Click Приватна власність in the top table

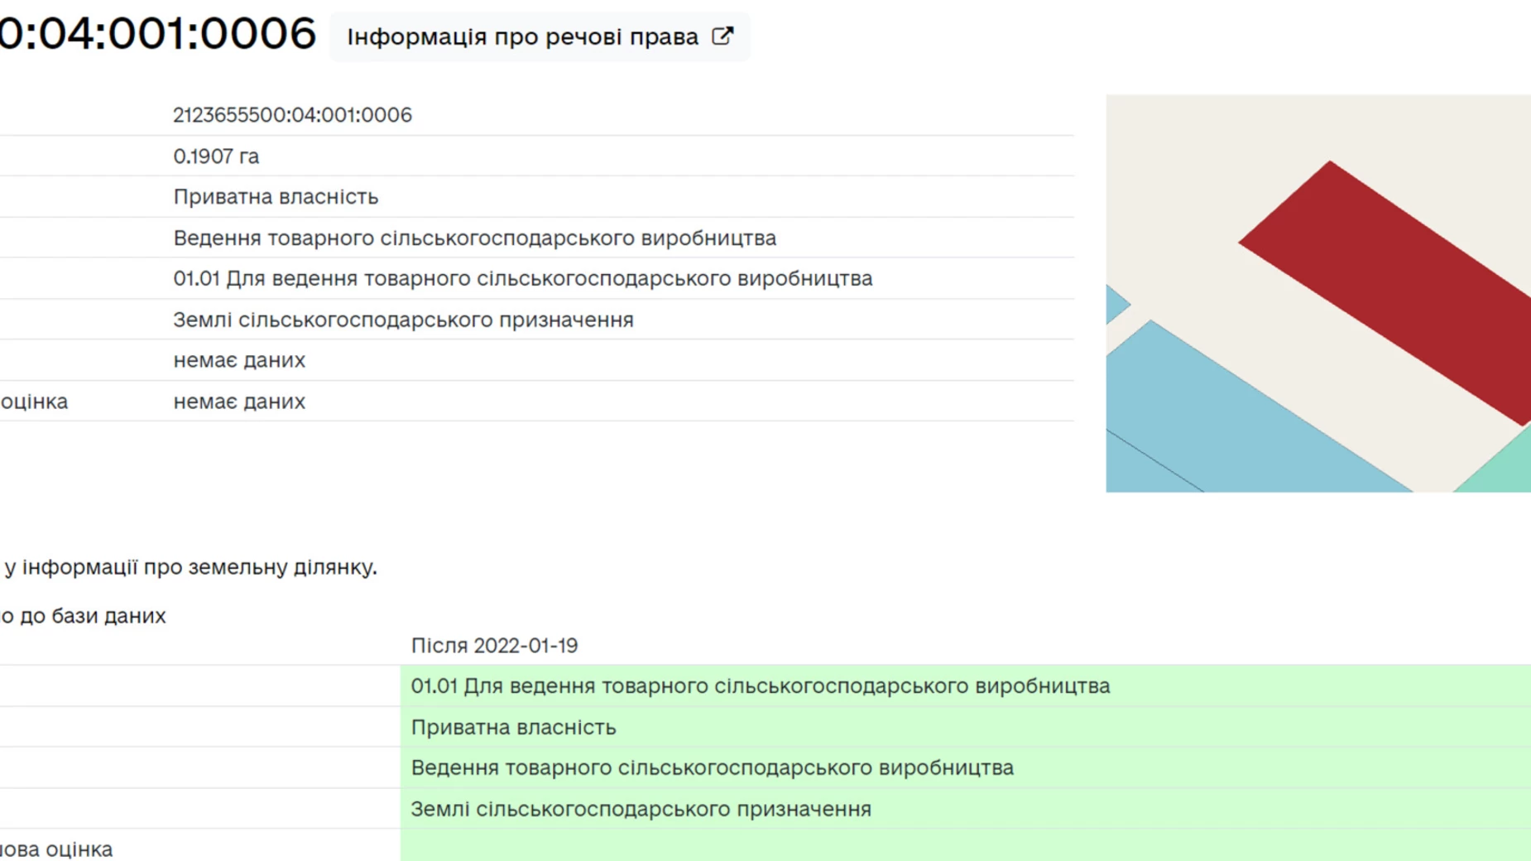pyautogui.click(x=276, y=197)
